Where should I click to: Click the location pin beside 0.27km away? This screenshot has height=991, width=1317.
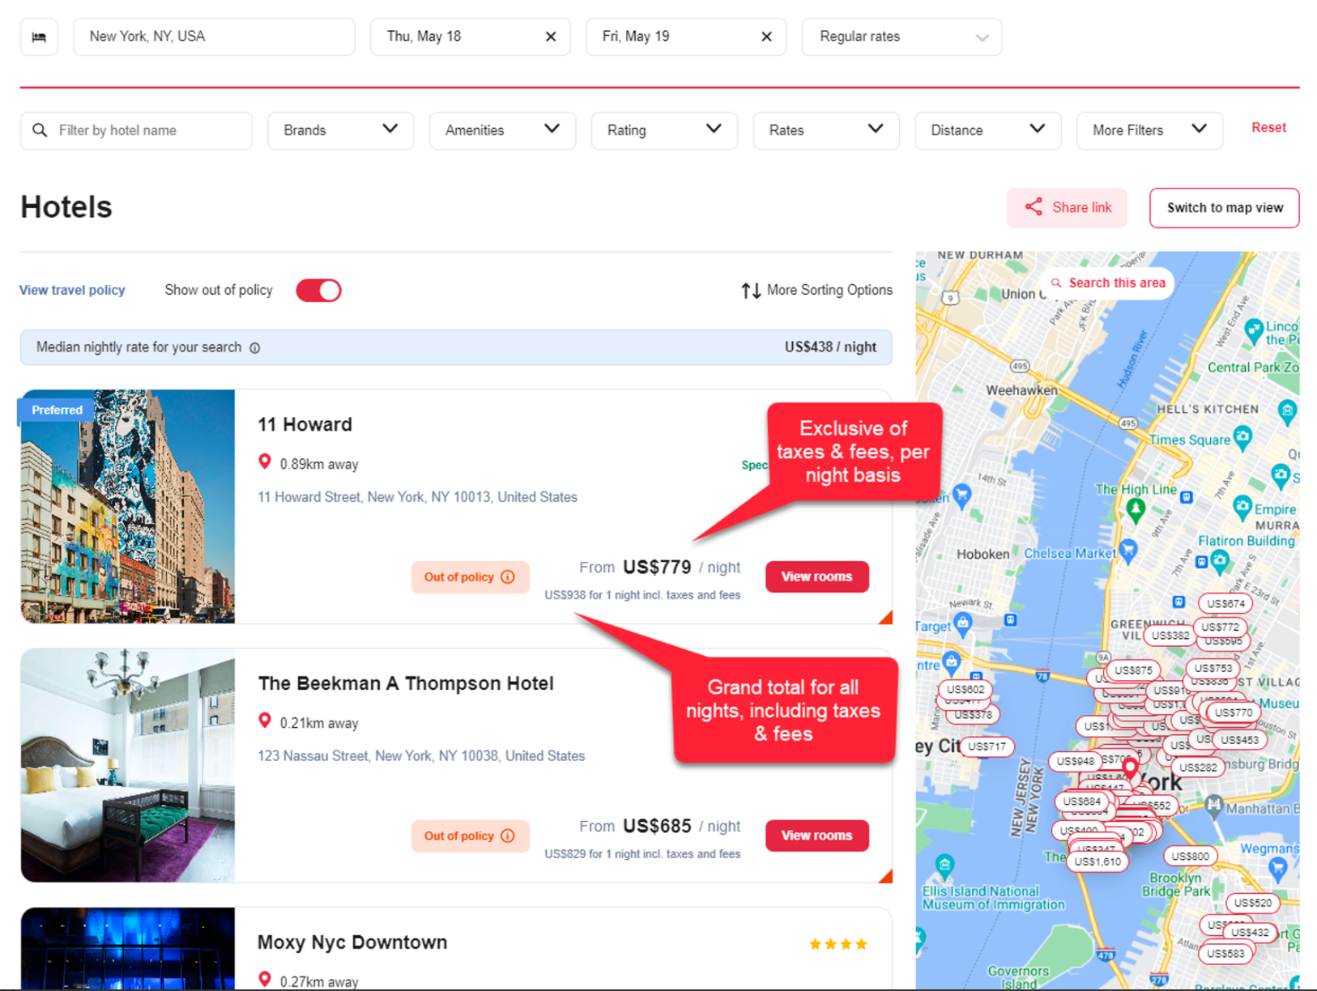[x=264, y=980]
